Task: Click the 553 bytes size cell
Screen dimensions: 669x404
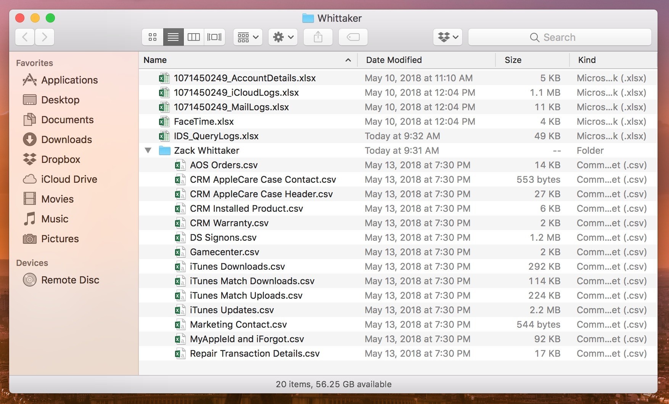Action: (x=538, y=180)
